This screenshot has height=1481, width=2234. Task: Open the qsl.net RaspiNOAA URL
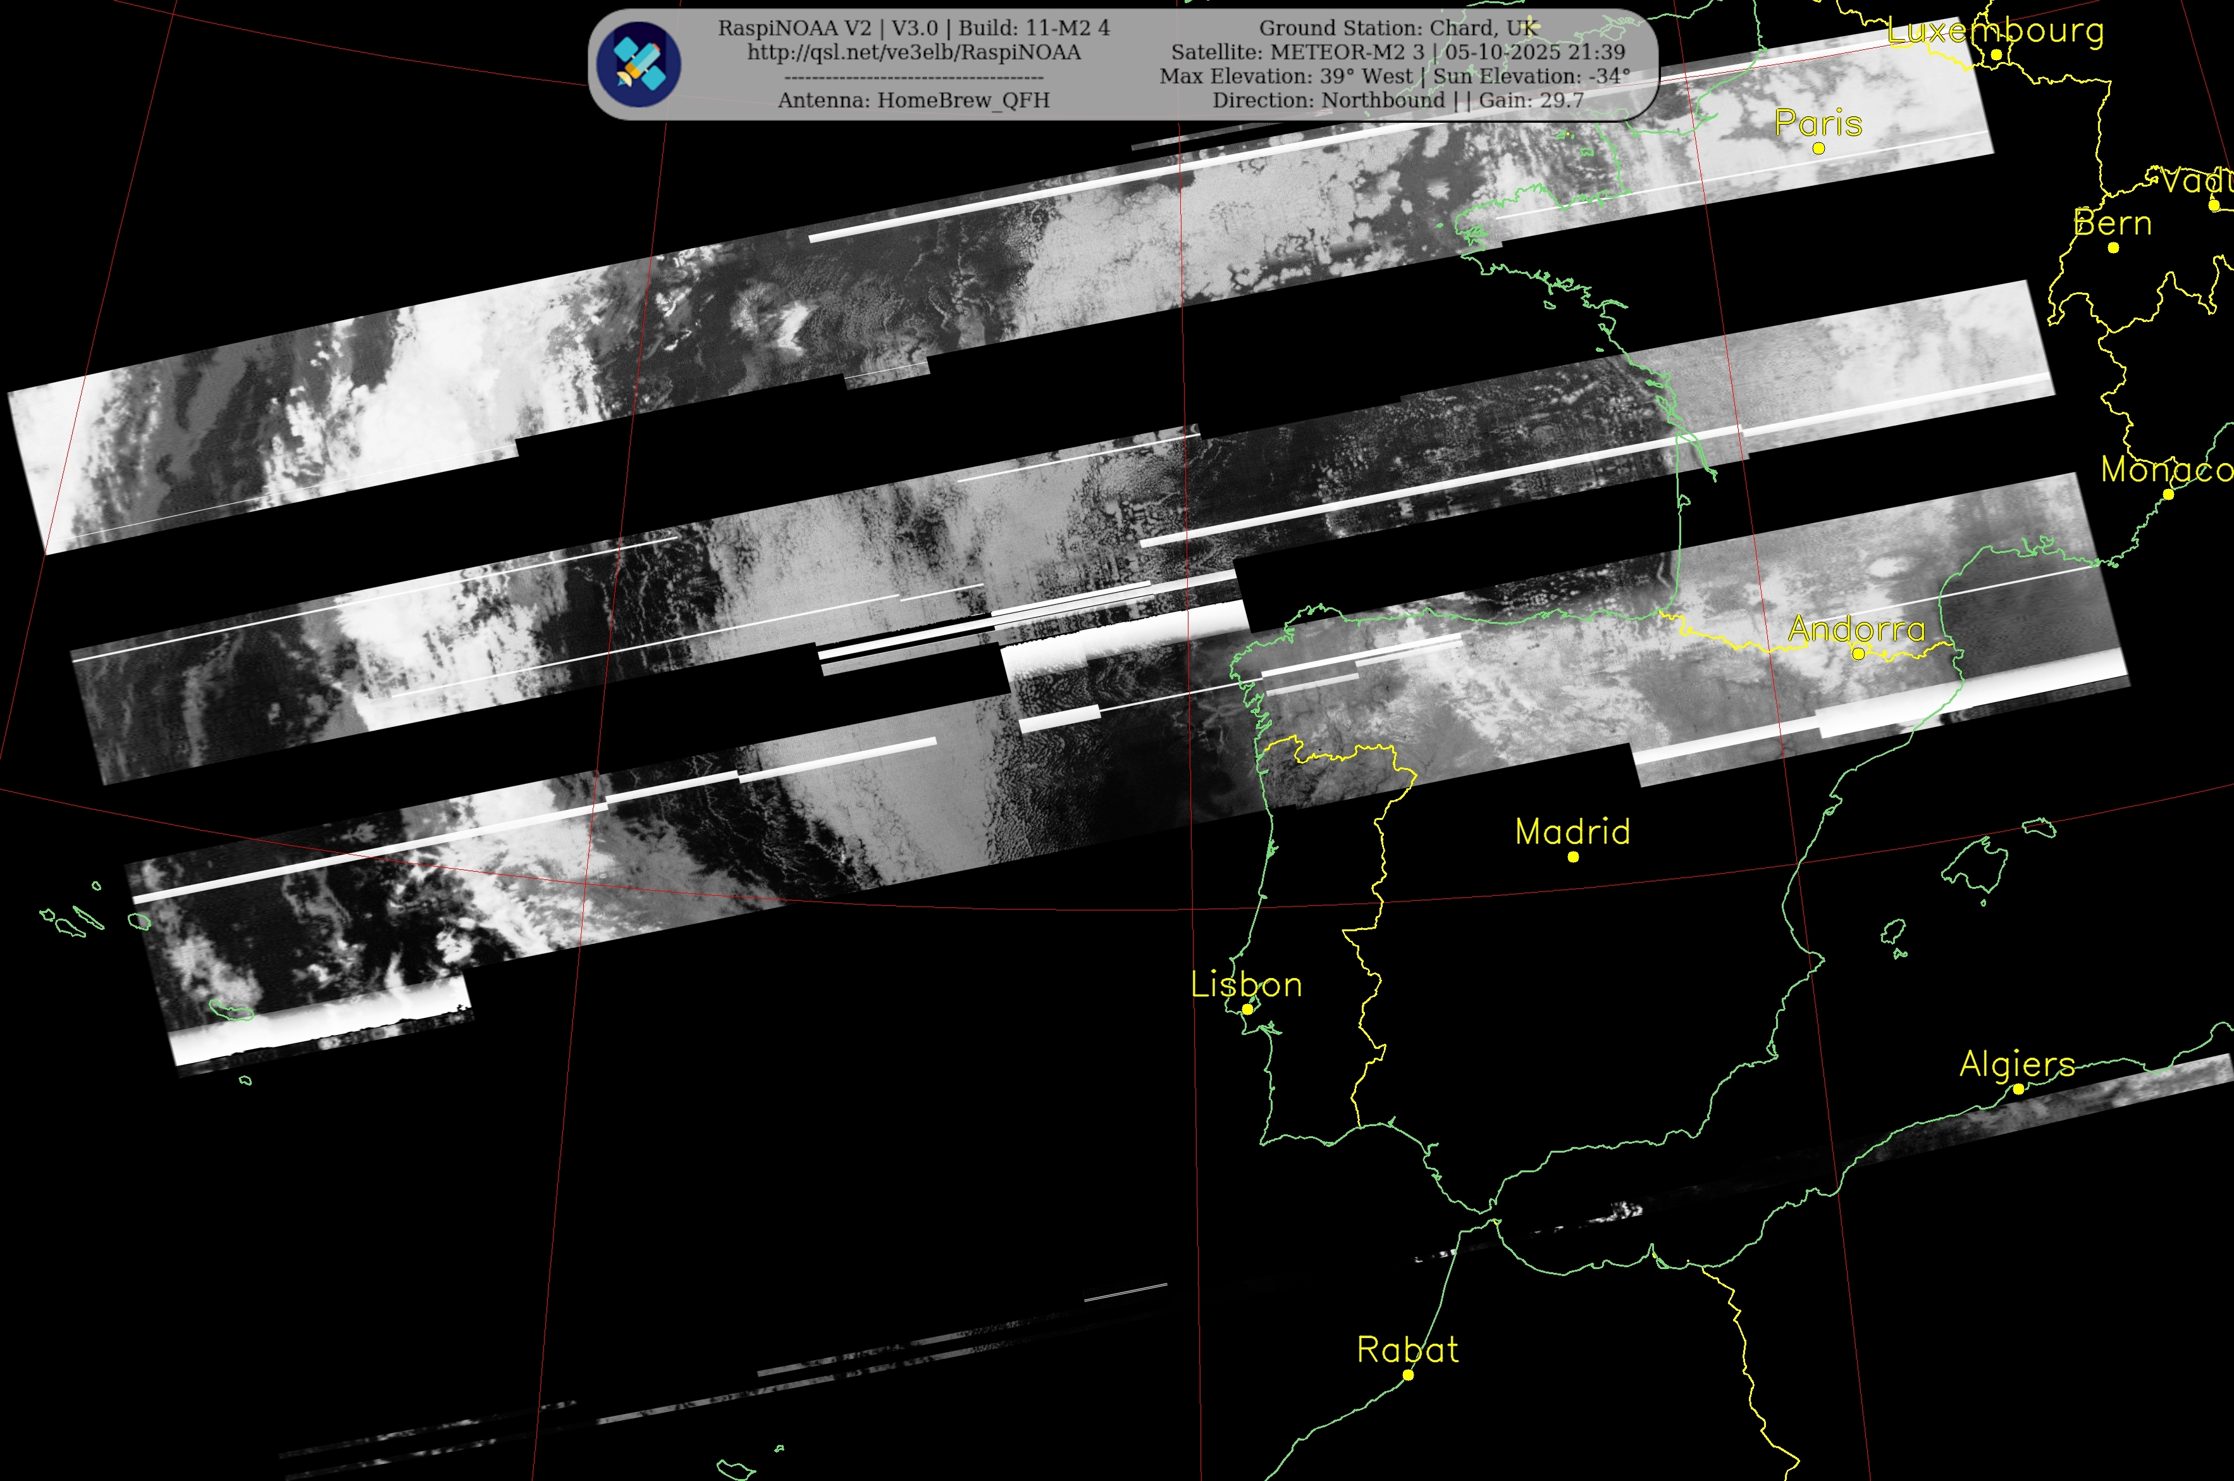[x=913, y=52]
